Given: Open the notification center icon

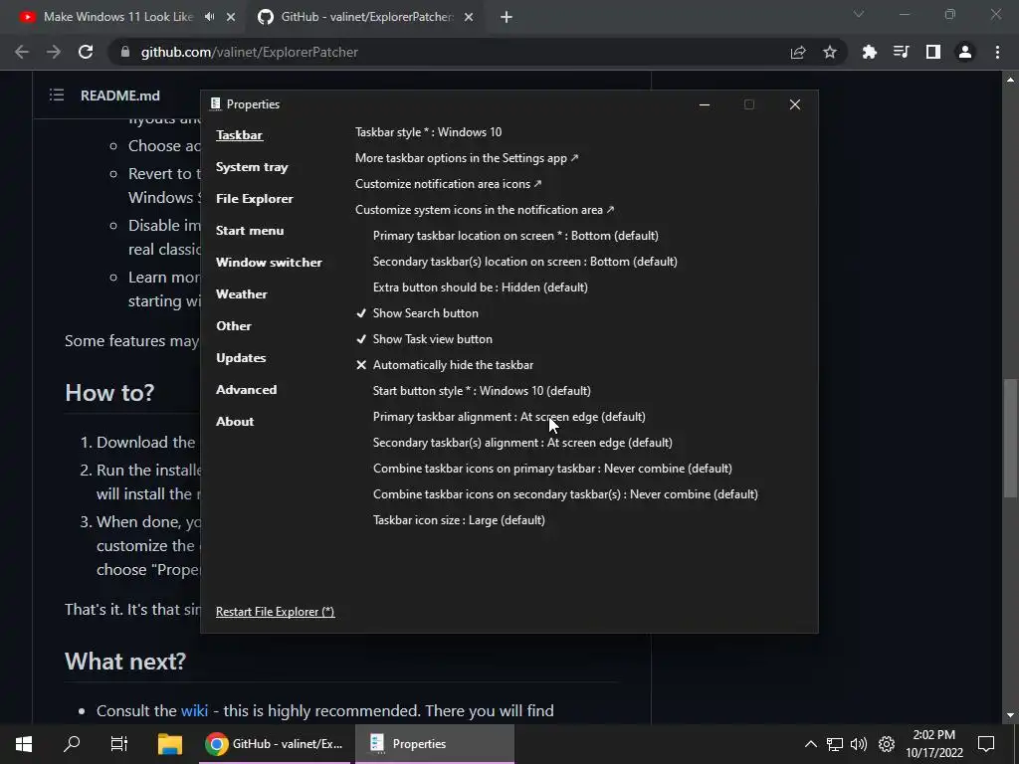Looking at the screenshot, I should tap(986, 744).
